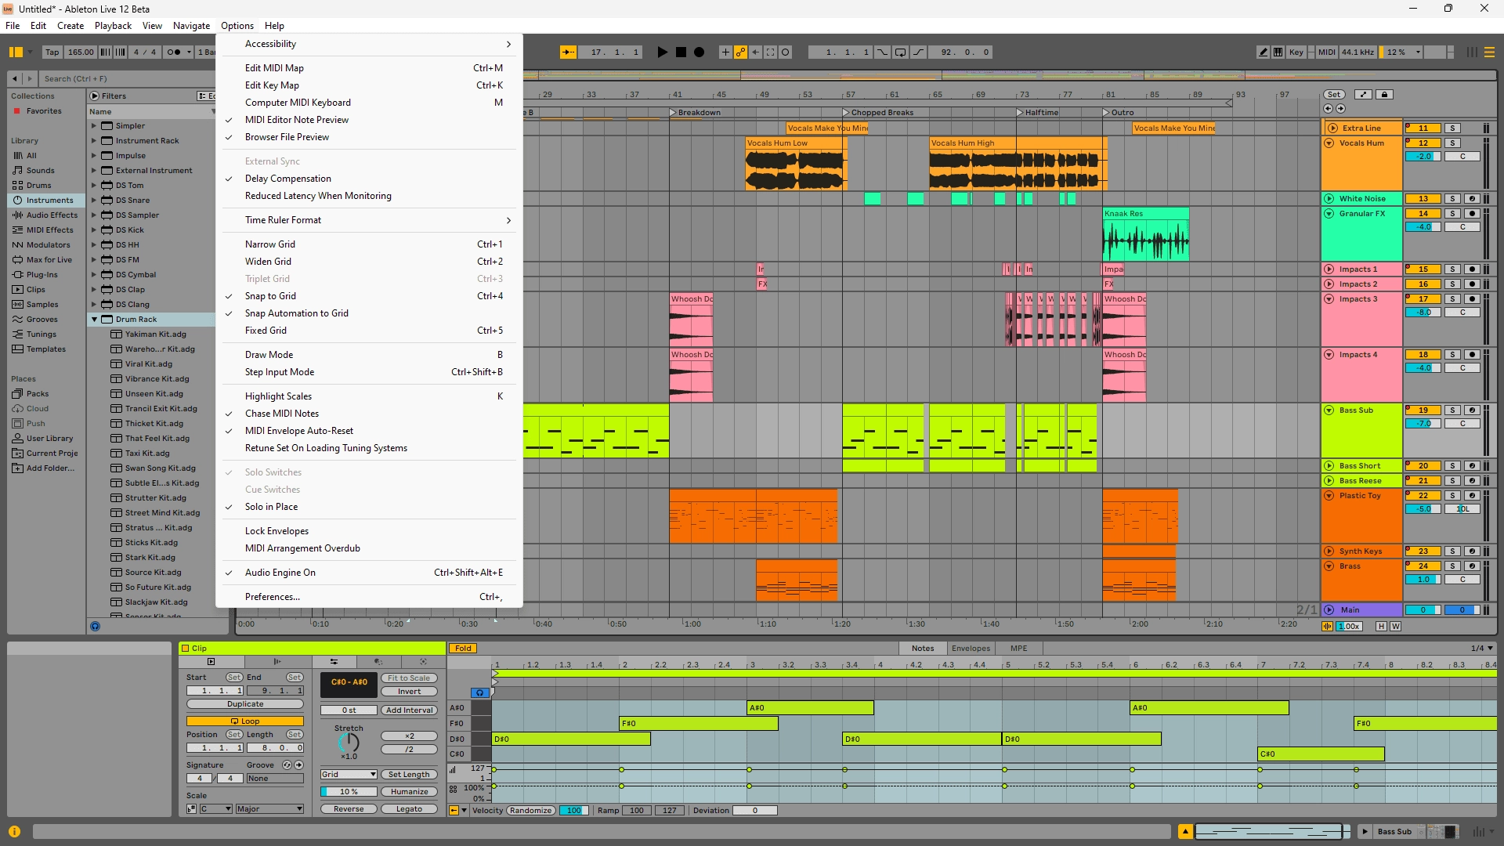Toggle the computer MIDI keyboard icon

click(x=1278, y=52)
